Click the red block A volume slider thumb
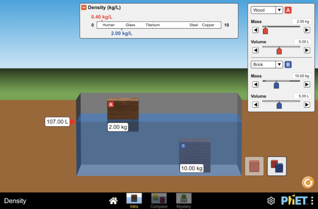This screenshot has height=209, width=318. pos(279,51)
